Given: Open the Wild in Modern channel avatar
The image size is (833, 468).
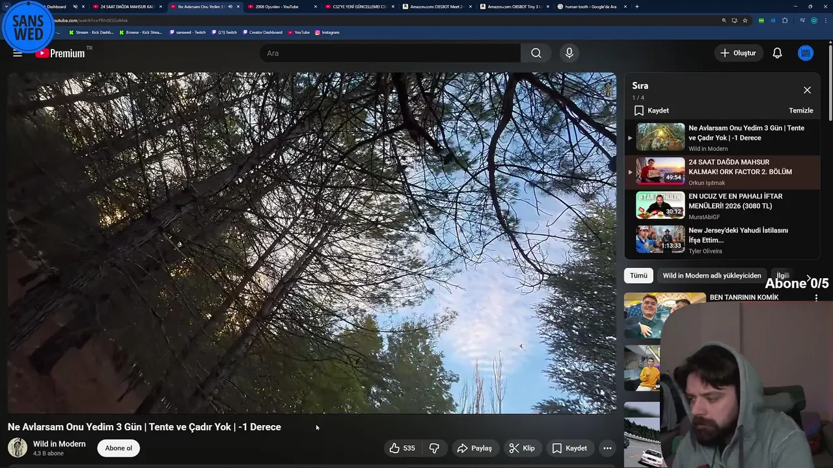Looking at the screenshot, I should click(18, 448).
